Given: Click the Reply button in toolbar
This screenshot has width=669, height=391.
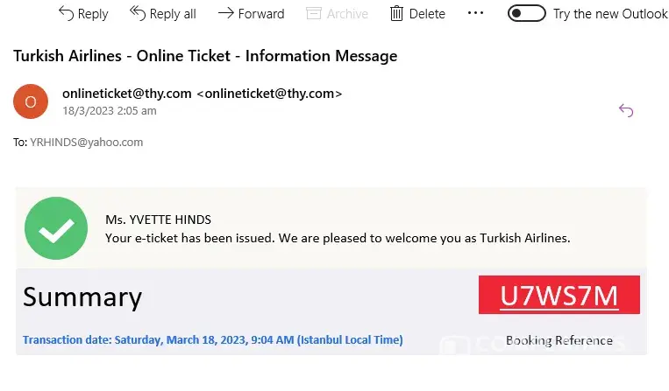Looking at the screenshot, I should pos(83,14).
